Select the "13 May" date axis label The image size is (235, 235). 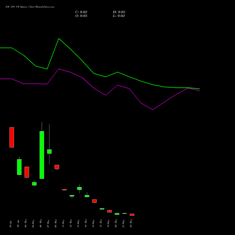(78, 223)
